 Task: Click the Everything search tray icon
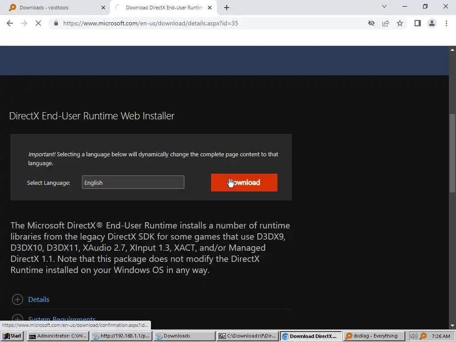coord(423,336)
